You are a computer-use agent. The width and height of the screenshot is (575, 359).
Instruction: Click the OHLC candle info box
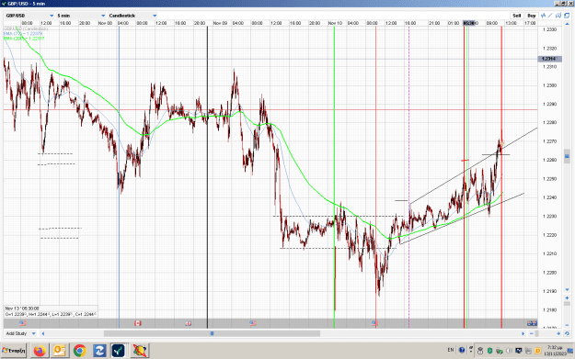pyautogui.click(x=51, y=311)
